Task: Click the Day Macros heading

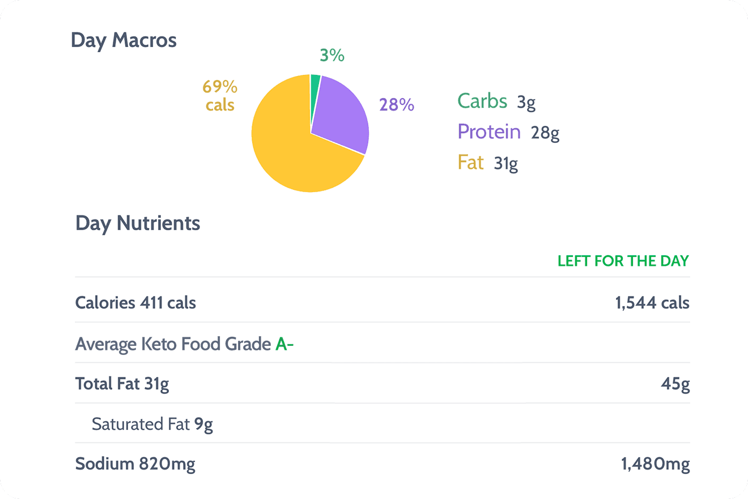Action: pyautogui.click(x=124, y=40)
